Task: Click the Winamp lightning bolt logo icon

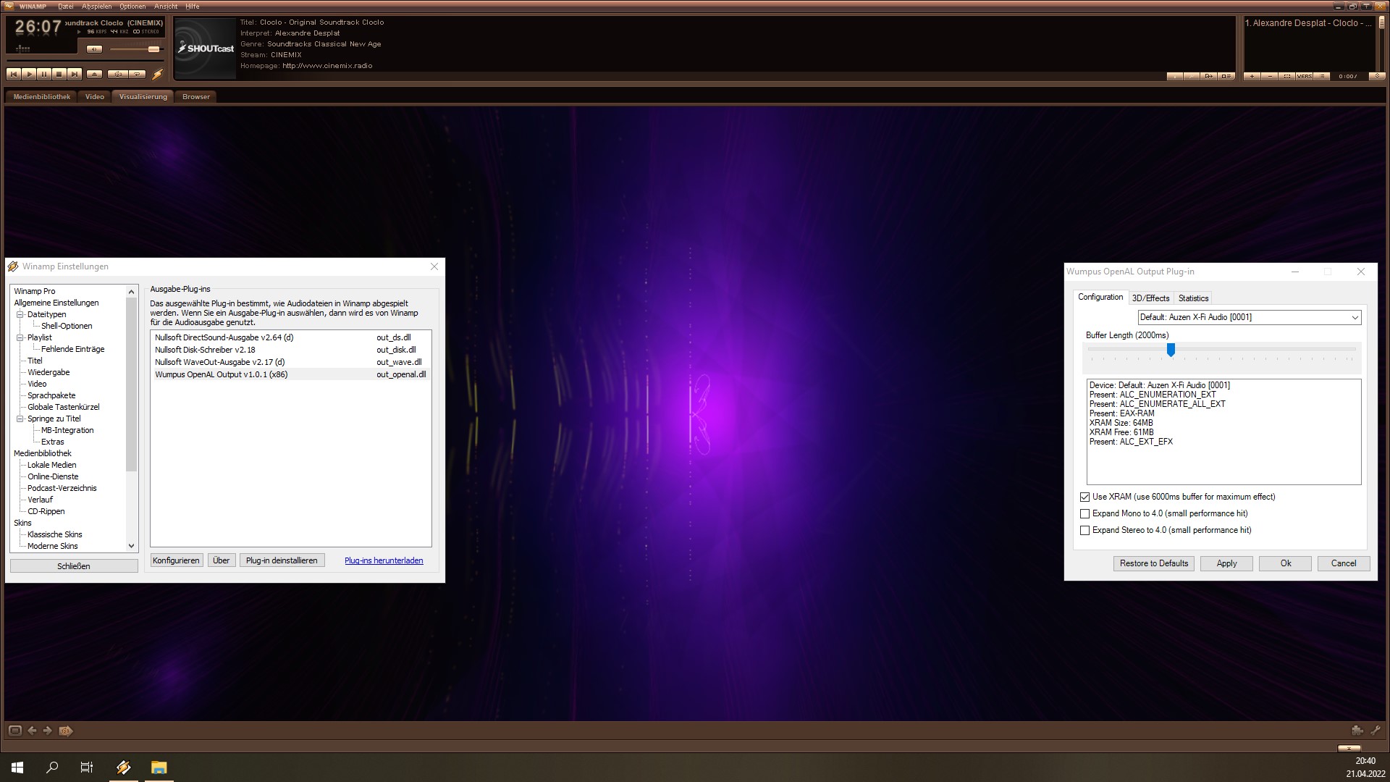Action: 156,74
